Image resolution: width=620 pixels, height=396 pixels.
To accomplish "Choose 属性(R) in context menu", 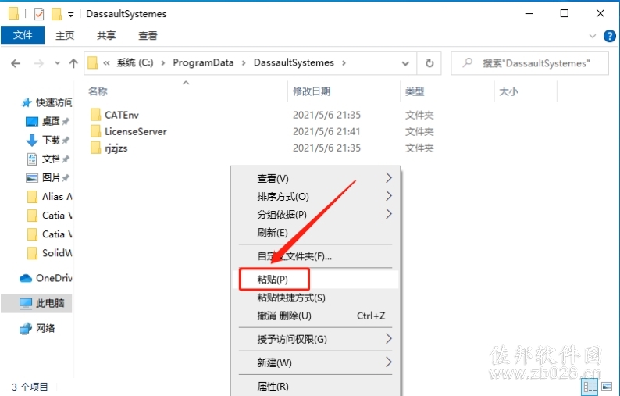I will 315,386.
